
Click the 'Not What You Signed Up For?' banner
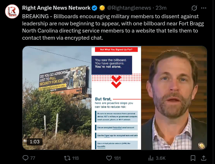pos(116,50)
